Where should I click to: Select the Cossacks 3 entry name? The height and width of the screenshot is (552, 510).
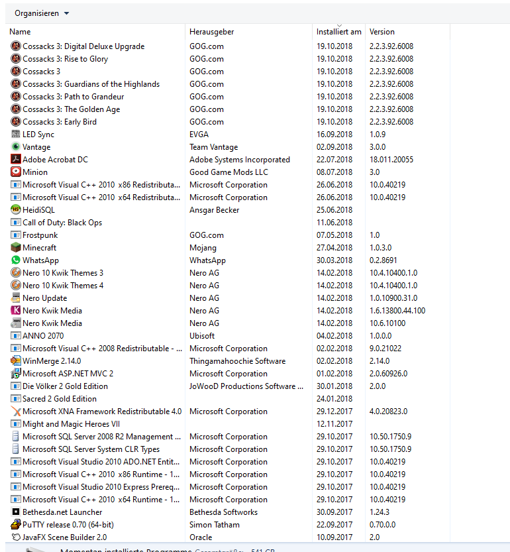click(x=42, y=72)
